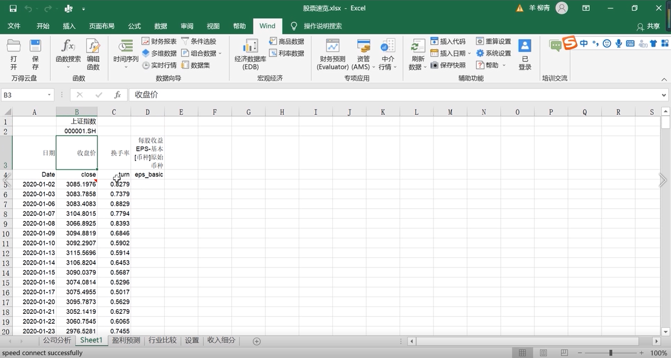Click the horizontal scrollbar track
This screenshot has width=671, height=358.
[x=534, y=341]
